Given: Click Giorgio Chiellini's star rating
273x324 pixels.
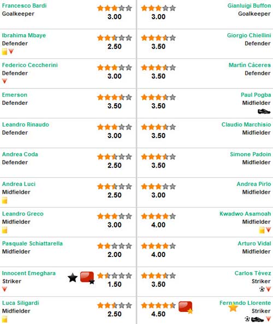Looking at the screenshot, I should pyautogui.click(x=158, y=38).
